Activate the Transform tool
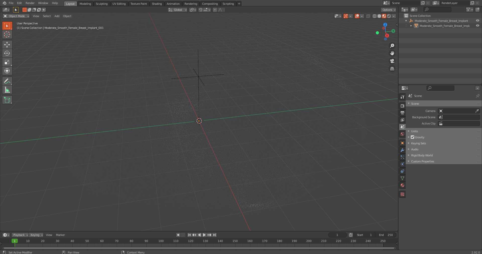This screenshot has height=254, width=482. pos(7,71)
